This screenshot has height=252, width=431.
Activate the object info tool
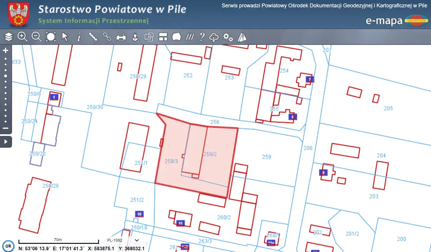click(x=79, y=37)
